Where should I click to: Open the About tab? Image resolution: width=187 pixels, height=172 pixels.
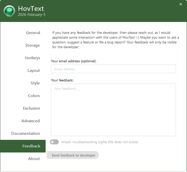point(34,159)
